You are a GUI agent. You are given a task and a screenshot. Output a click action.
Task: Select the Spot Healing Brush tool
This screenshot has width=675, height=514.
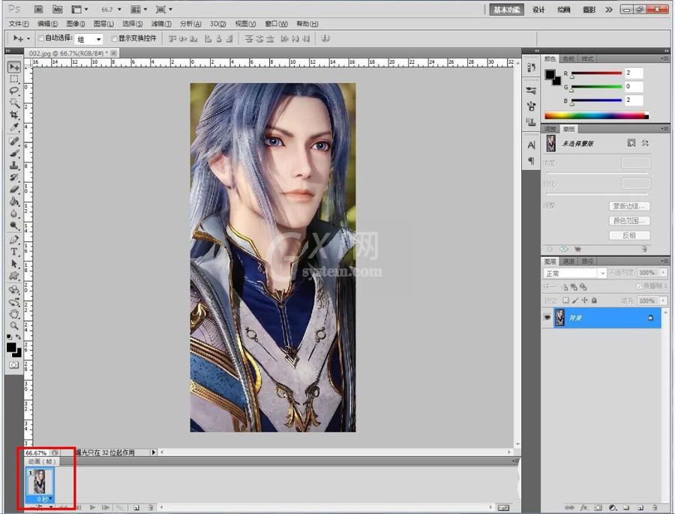coord(14,141)
